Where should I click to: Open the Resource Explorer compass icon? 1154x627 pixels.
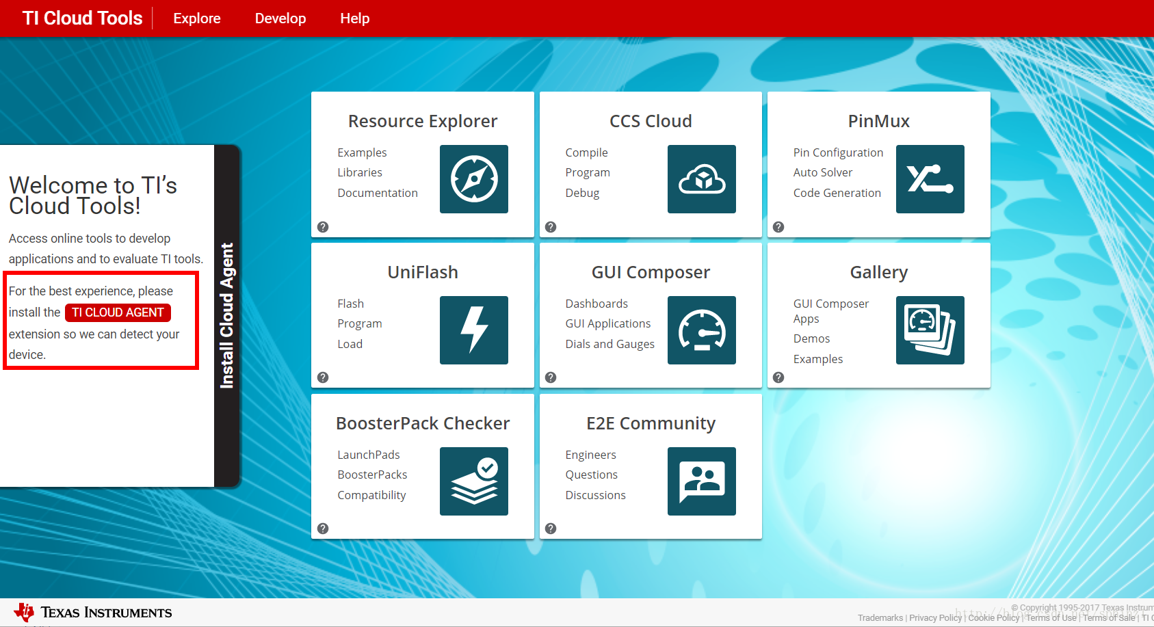click(474, 179)
